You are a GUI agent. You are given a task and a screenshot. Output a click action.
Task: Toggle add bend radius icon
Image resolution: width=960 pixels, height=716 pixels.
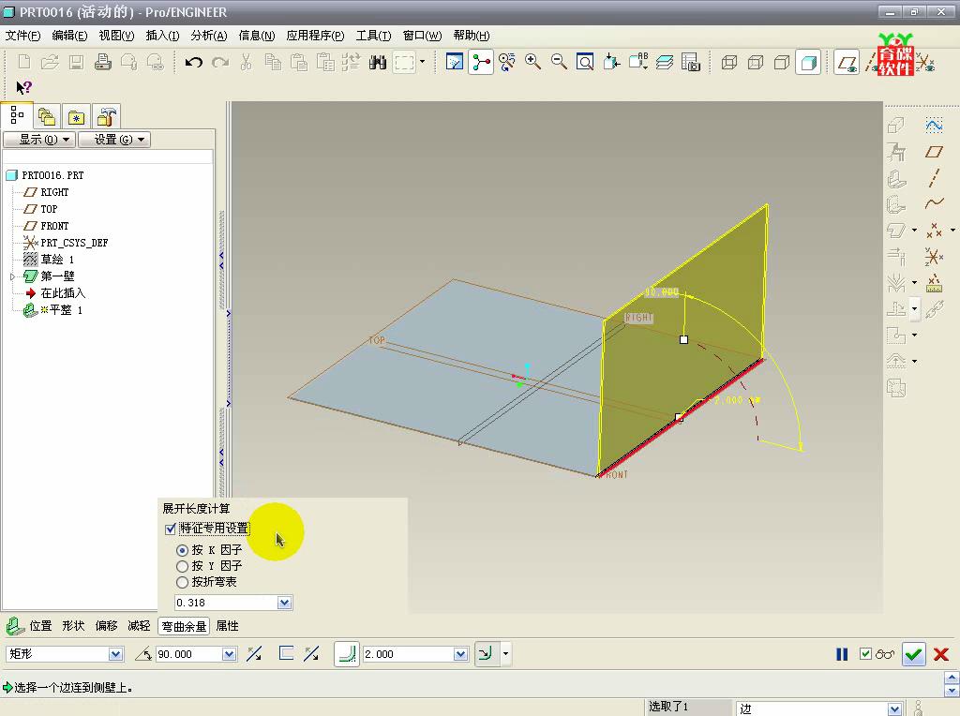(347, 654)
